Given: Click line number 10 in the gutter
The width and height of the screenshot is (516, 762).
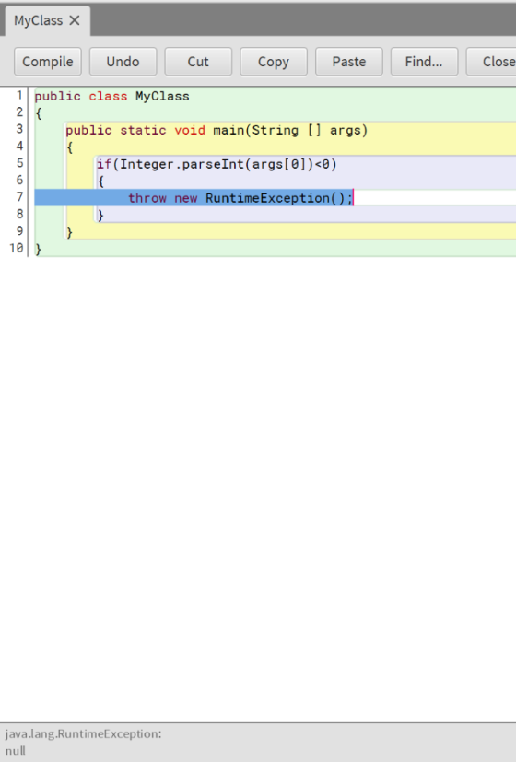Looking at the screenshot, I should [17, 249].
